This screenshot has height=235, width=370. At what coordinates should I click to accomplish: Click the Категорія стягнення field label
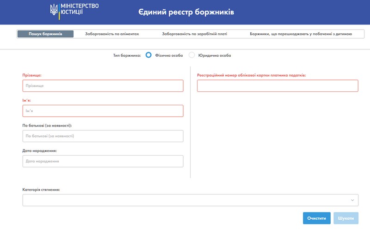[x=41, y=190]
